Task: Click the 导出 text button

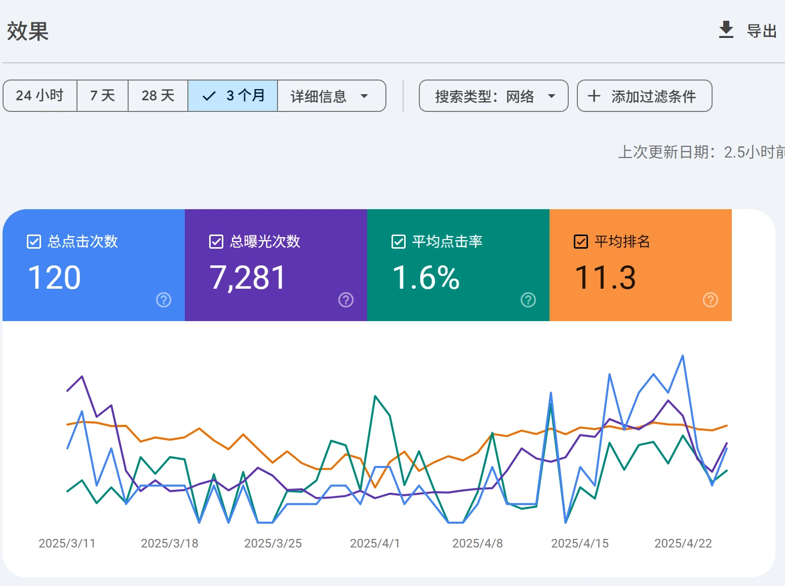Action: tap(762, 31)
